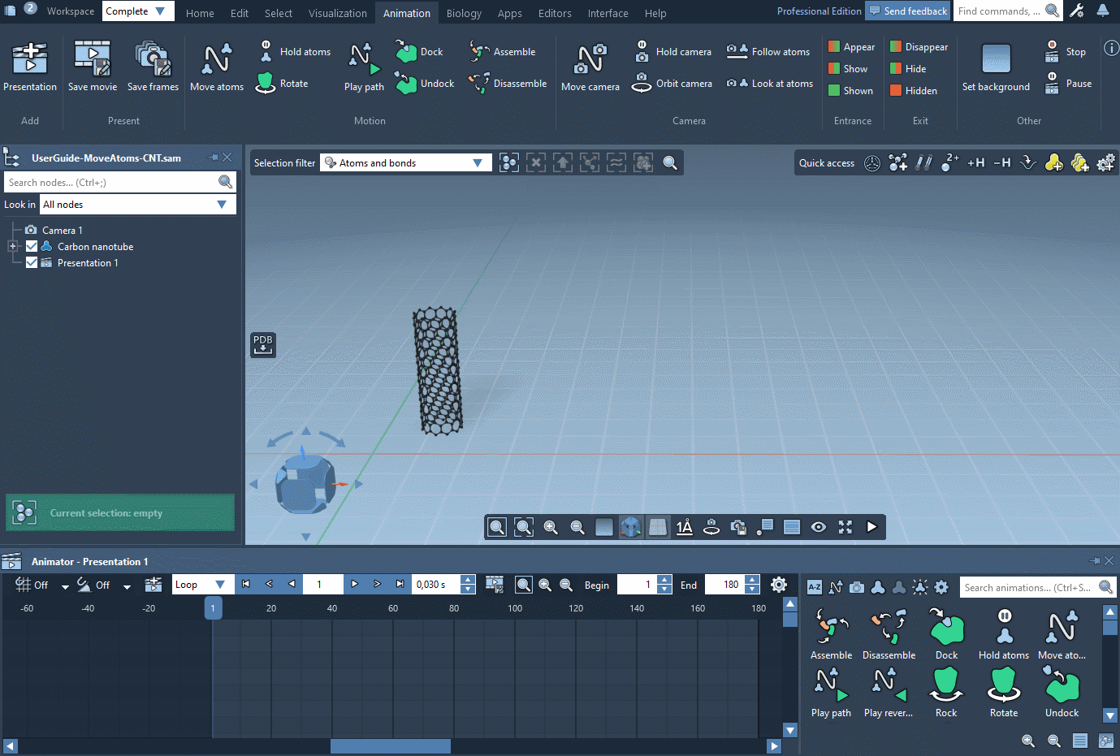Switch to the Biology tab

464,13
